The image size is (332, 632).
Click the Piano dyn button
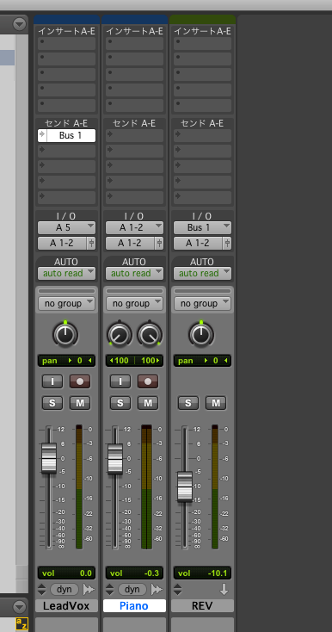[132, 589]
